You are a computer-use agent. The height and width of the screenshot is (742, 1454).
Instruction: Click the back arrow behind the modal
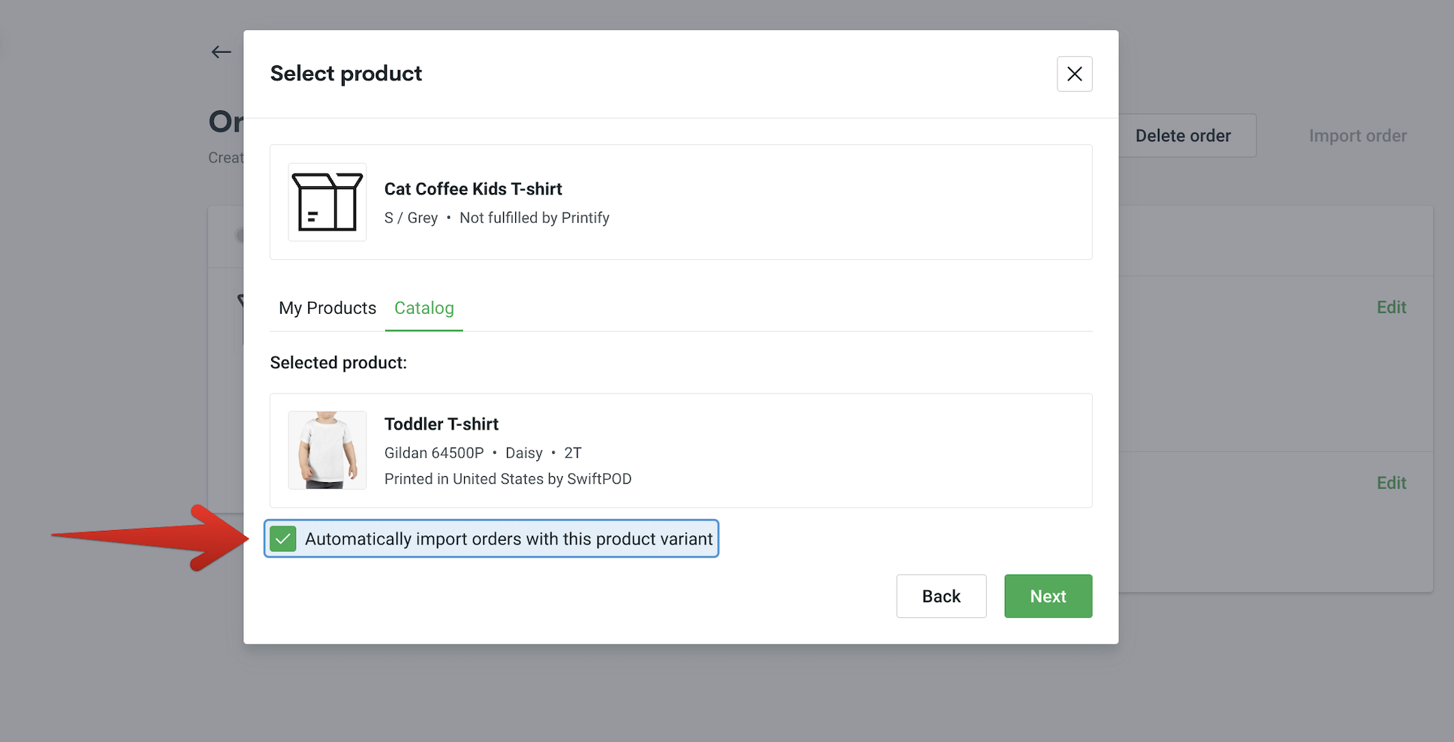point(221,51)
